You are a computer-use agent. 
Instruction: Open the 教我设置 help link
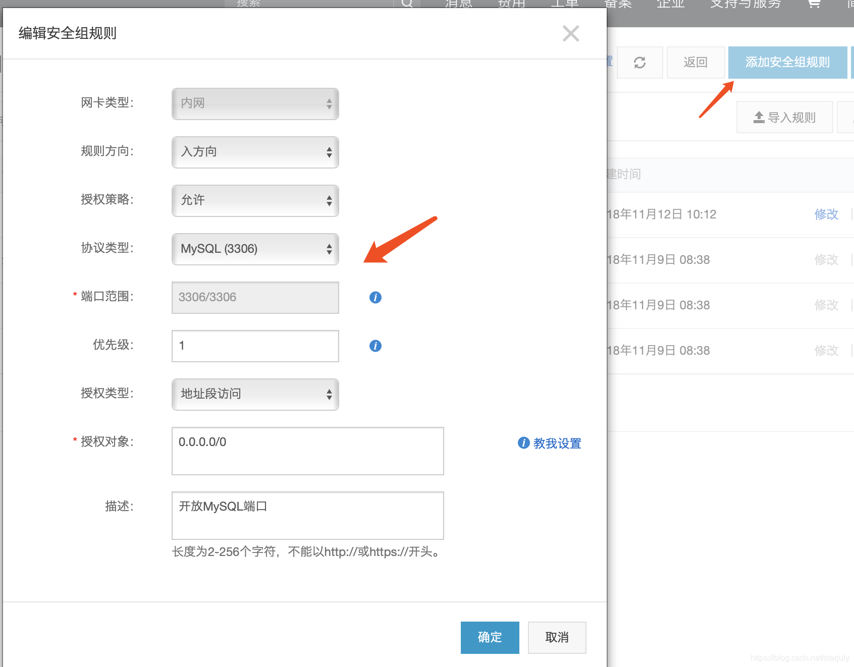coord(557,443)
